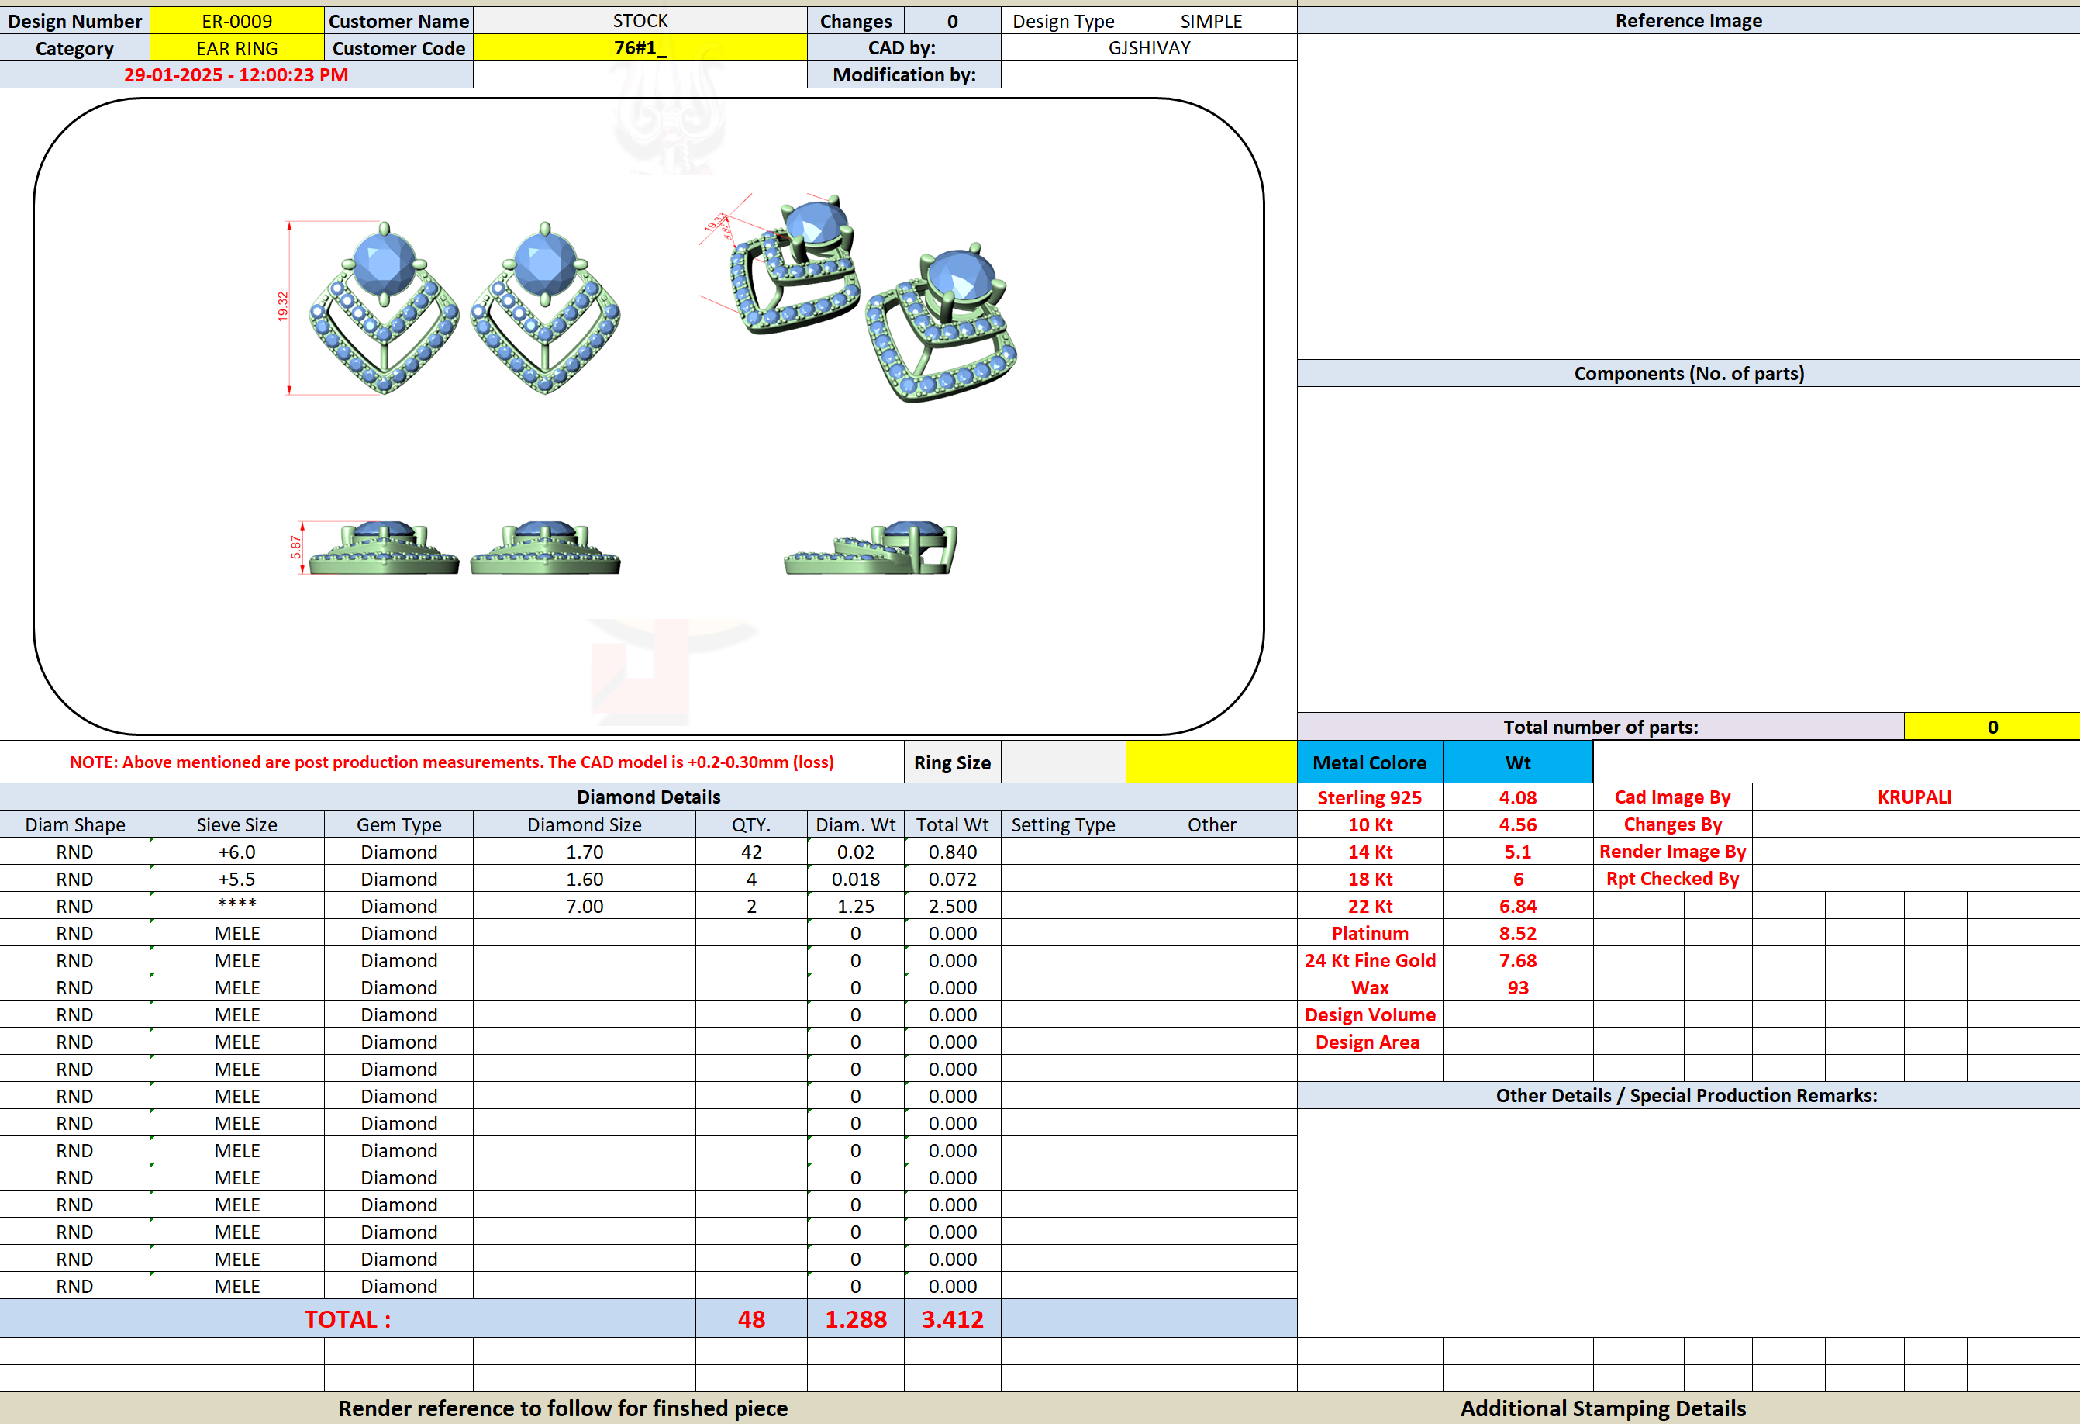Select the Components (No. of parts) header
The width and height of the screenshot is (2080, 1424).
1688,374
